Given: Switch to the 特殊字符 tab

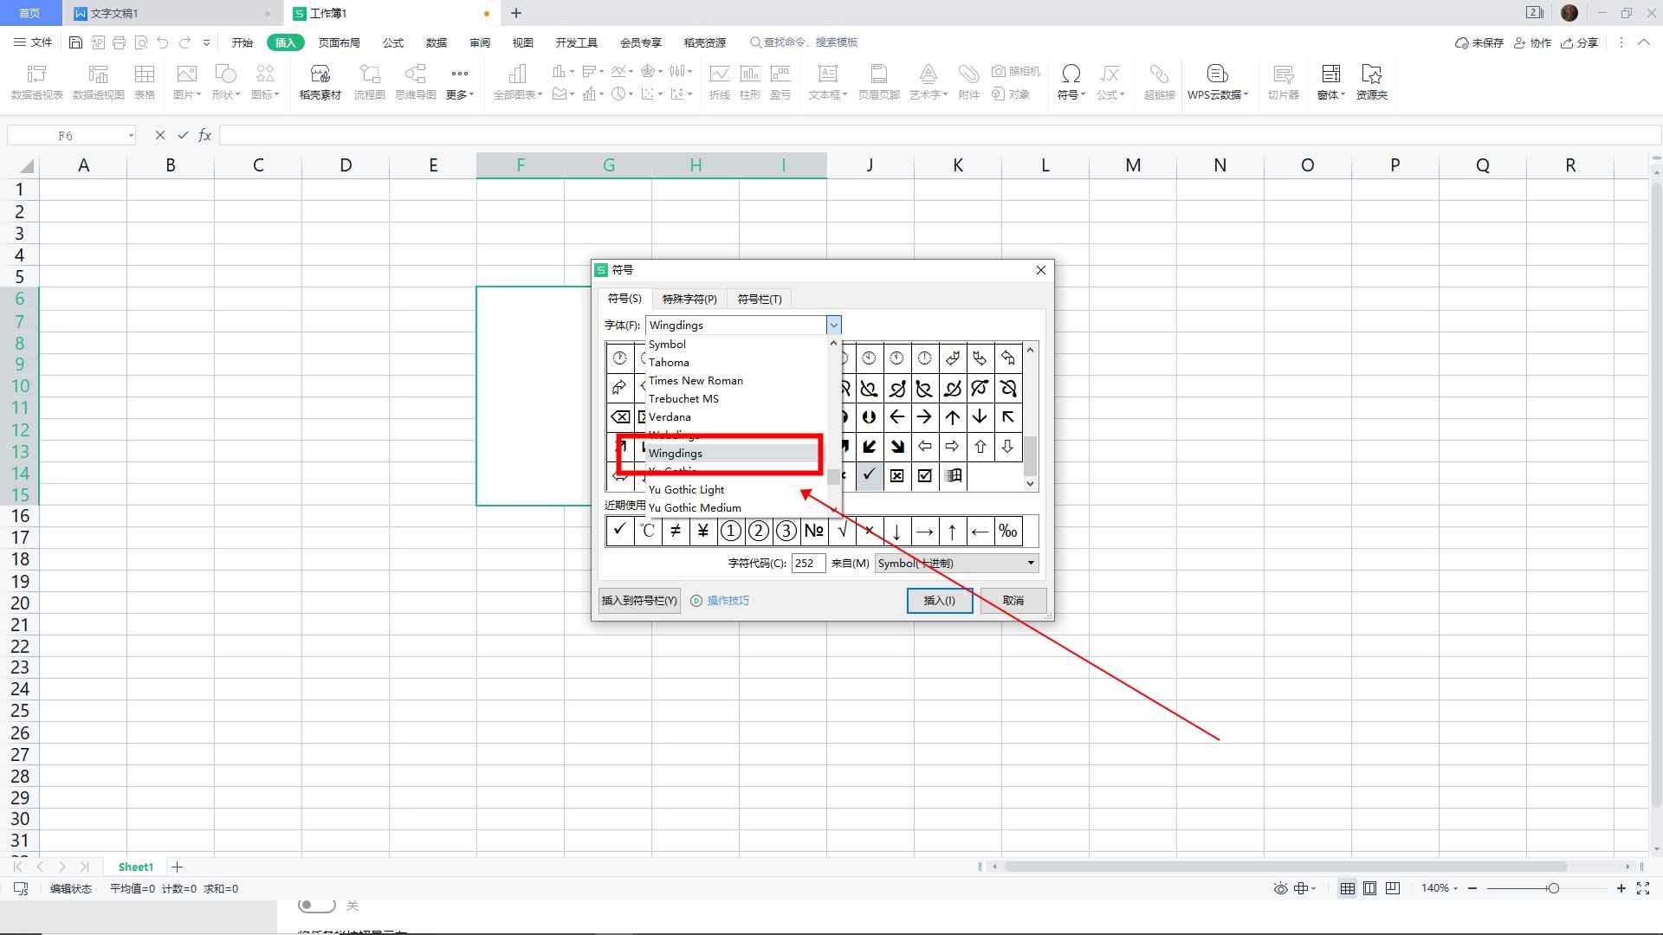Looking at the screenshot, I should coord(689,299).
